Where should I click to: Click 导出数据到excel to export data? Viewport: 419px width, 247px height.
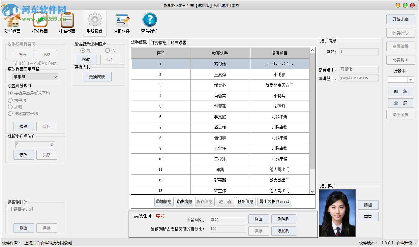tap(275, 201)
